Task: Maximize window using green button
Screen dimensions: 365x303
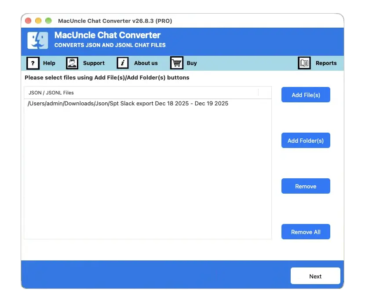Action: 48,21
